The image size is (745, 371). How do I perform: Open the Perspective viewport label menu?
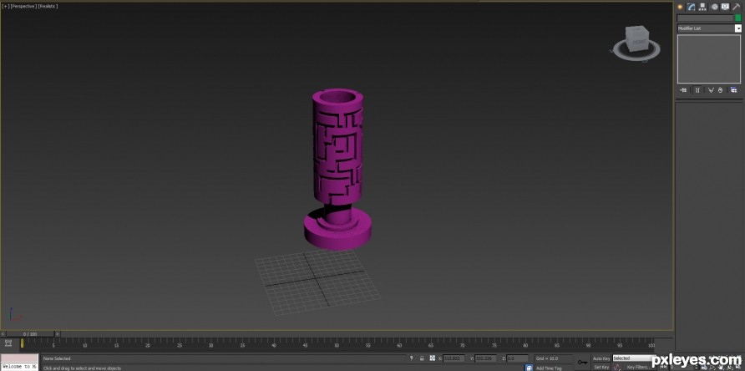(x=23, y=6)
